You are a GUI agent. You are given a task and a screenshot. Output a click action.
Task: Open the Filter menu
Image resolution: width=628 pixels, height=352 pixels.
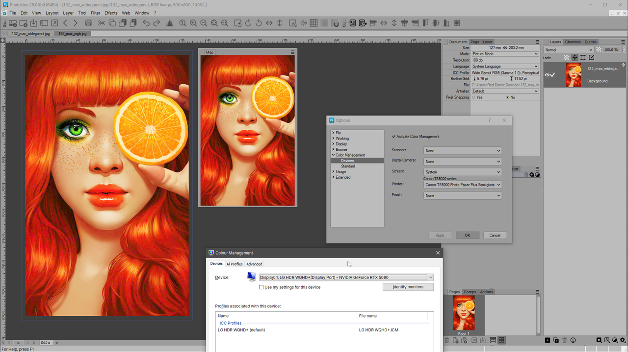coord(95,13)
